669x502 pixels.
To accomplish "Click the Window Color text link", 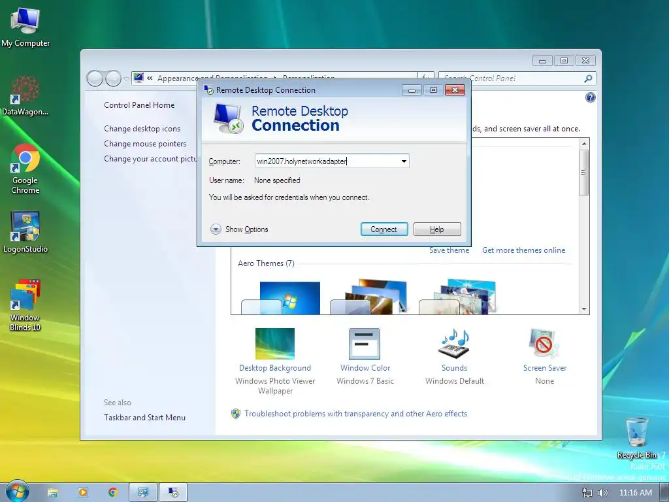I will tap(365, 368).
